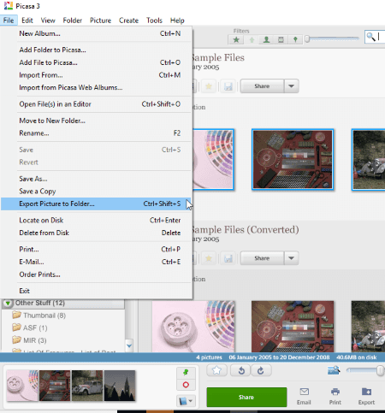Viewport: 385px width, 413px height.
Task: Click save icon in Sample Files header
Action: 228,86
